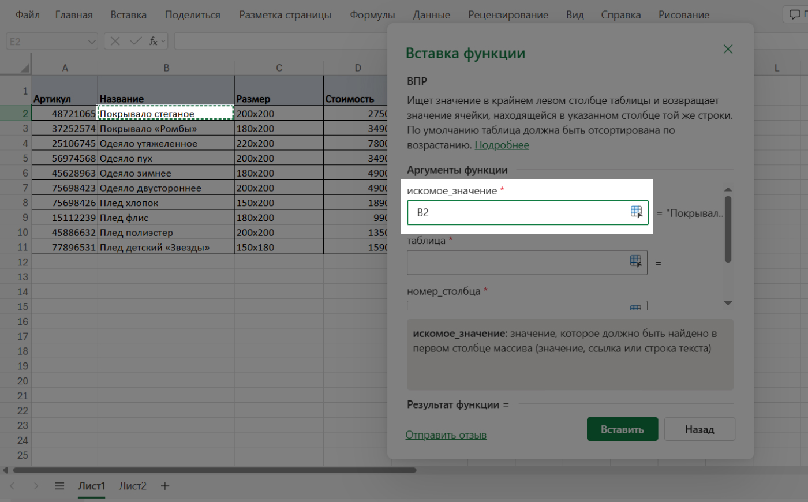Viewport: 808px width, 502px height.
Task: Switch to Лист2 sheet tab
Action: pos(133,486)
